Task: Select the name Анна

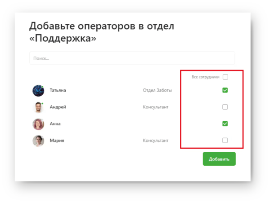Action: (55, 124)
